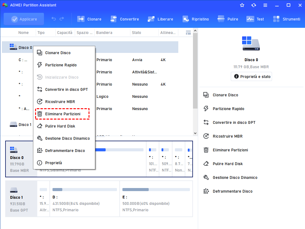The width and height of the screenshot is (305, 229).
Task: Click Pulire Hard Disk in right panel
Action: [228, 164]
